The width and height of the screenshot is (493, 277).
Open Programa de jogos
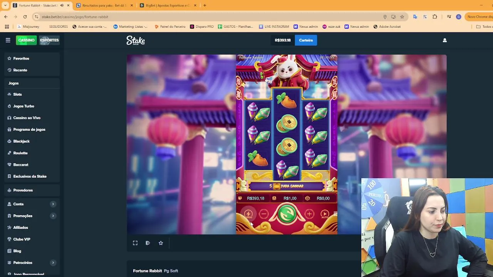click(x=32, y=130)
